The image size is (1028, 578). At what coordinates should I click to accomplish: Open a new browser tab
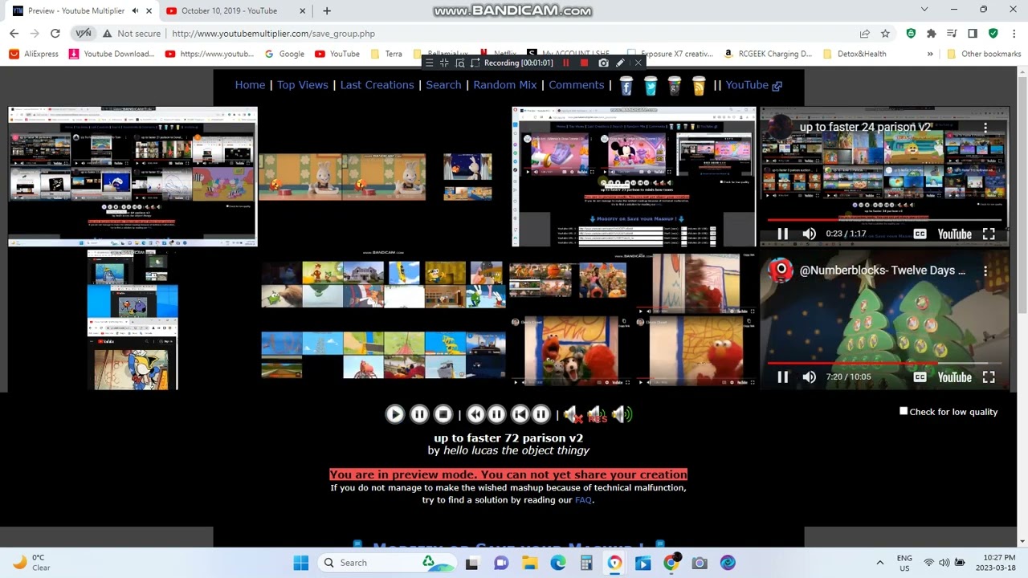tap(327, 11)
